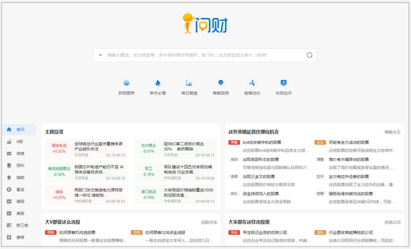The height and width of the screenshot is (249, 411).
Task: Open strategy 可能有主力活动的股票
Action: pos(349,142)
